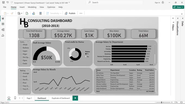
Task: Open the Optimize ribbon tab
Action: pos(51,7)
